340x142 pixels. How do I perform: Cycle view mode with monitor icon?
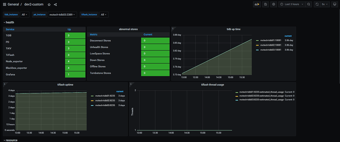tap(334, 4)
